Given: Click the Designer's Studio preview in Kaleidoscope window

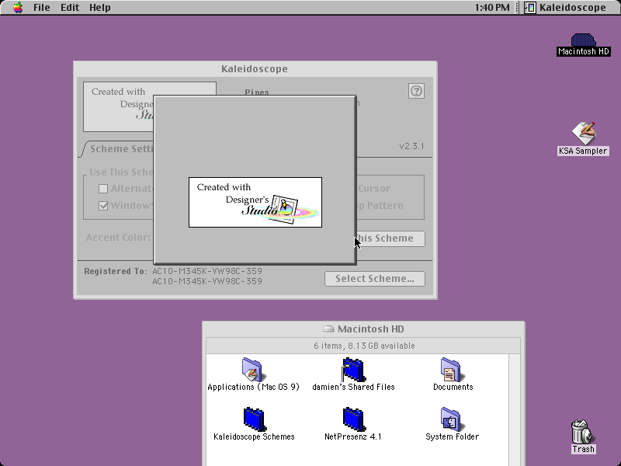Looking at the screenshot, I should click(118, 106).
